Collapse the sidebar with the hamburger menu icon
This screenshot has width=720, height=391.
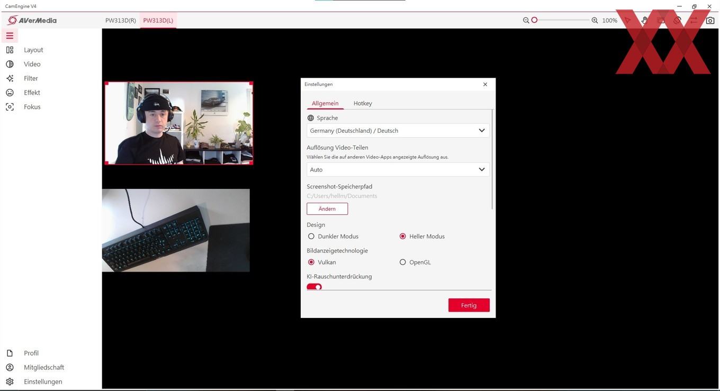click(10, 35)
